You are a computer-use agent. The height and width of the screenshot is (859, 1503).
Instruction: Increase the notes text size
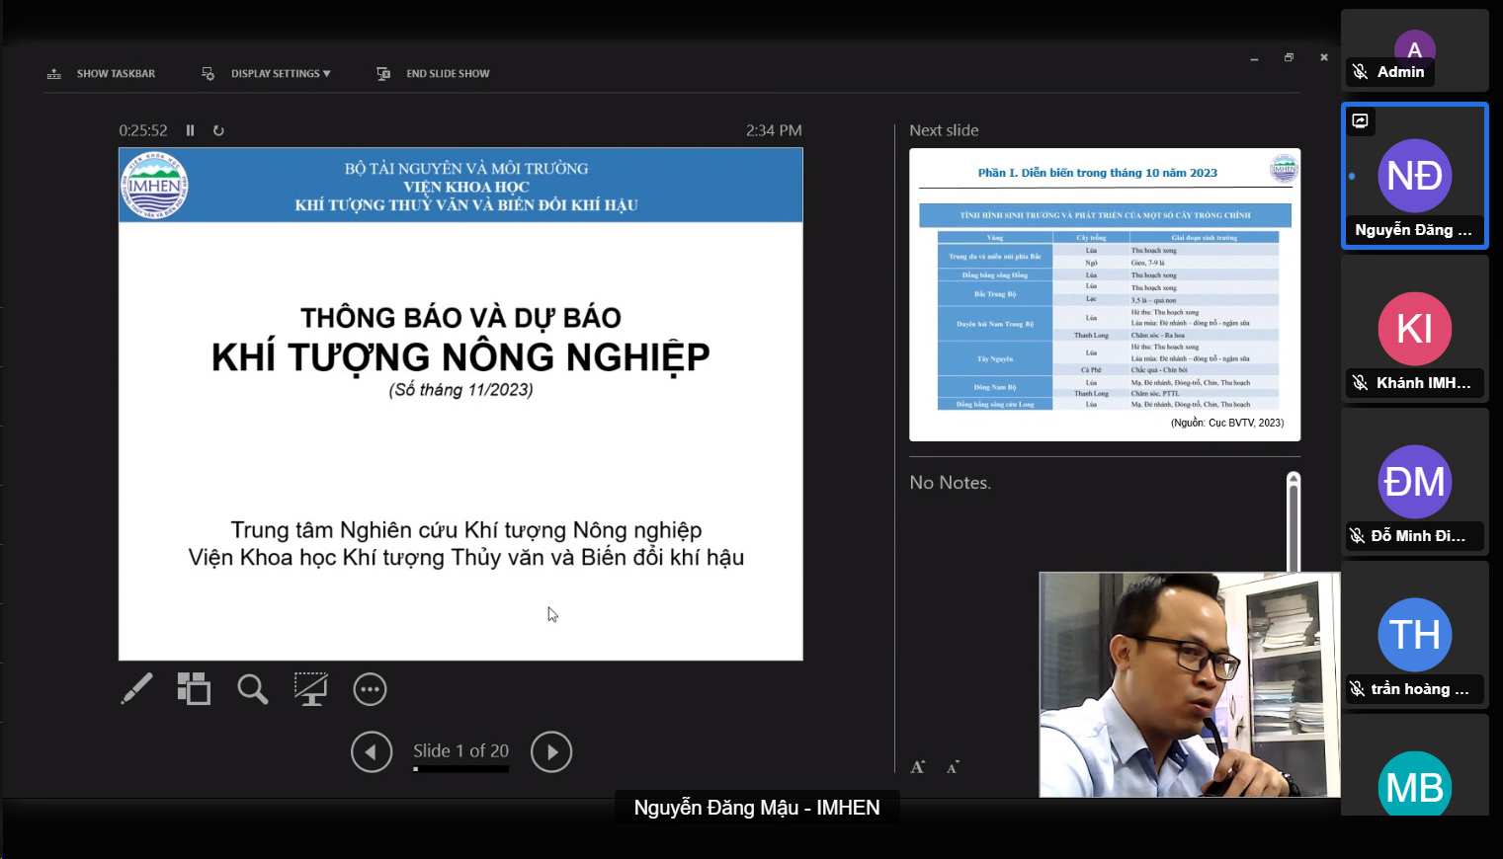[918, 767]
